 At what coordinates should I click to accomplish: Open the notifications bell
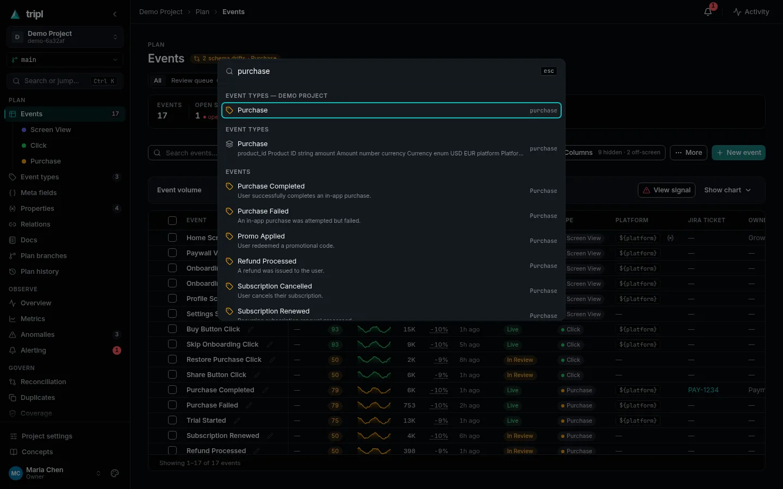tap(708, 11)
